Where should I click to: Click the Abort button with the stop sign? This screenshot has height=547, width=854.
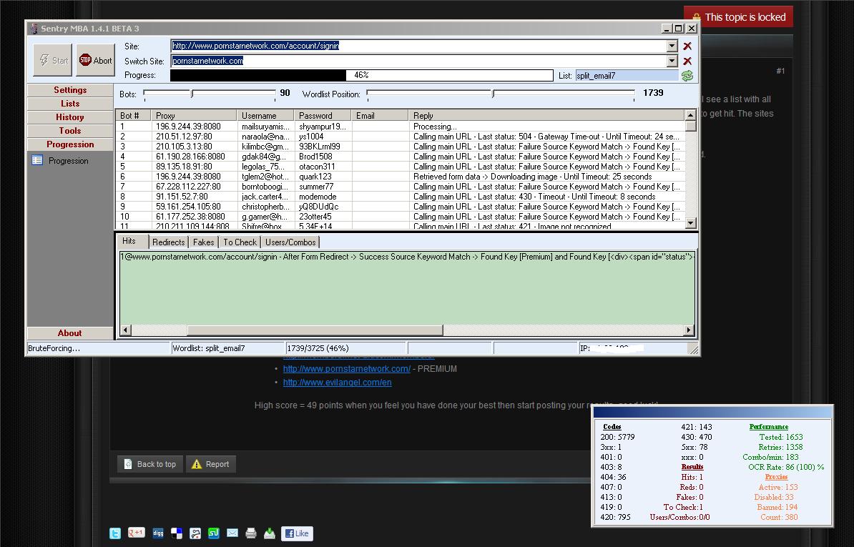coord(95,60)
